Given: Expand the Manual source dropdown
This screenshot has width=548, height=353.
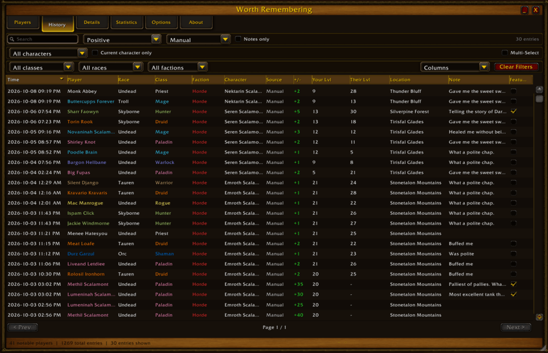Looking at the screenshot, I should pyautogui.click(x=198, y=39).
